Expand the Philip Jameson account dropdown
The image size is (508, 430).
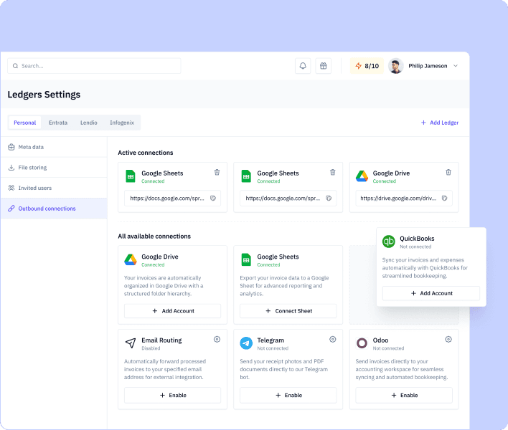(x=456, y=66)
